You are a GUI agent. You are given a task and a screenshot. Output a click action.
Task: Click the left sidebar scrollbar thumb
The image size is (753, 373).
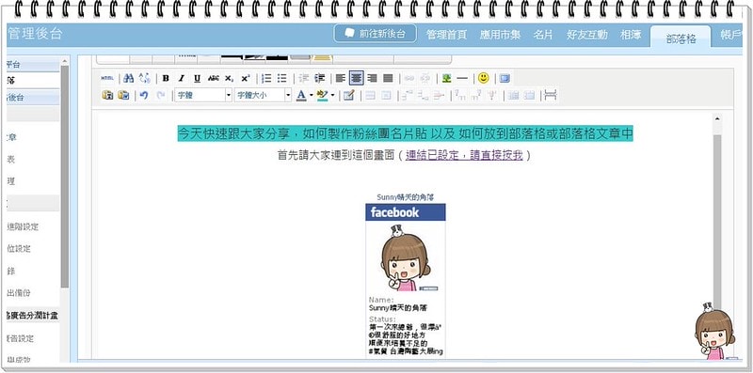coord(65,177)
